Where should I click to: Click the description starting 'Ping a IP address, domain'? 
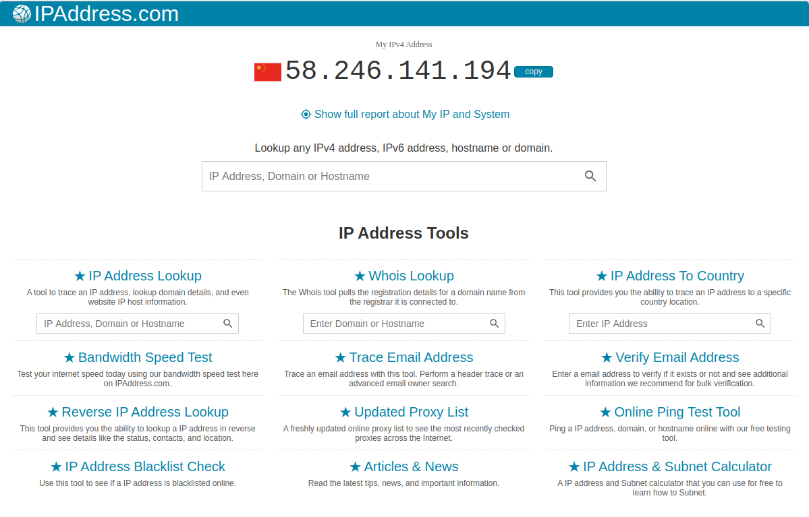[x=670, y=433]
